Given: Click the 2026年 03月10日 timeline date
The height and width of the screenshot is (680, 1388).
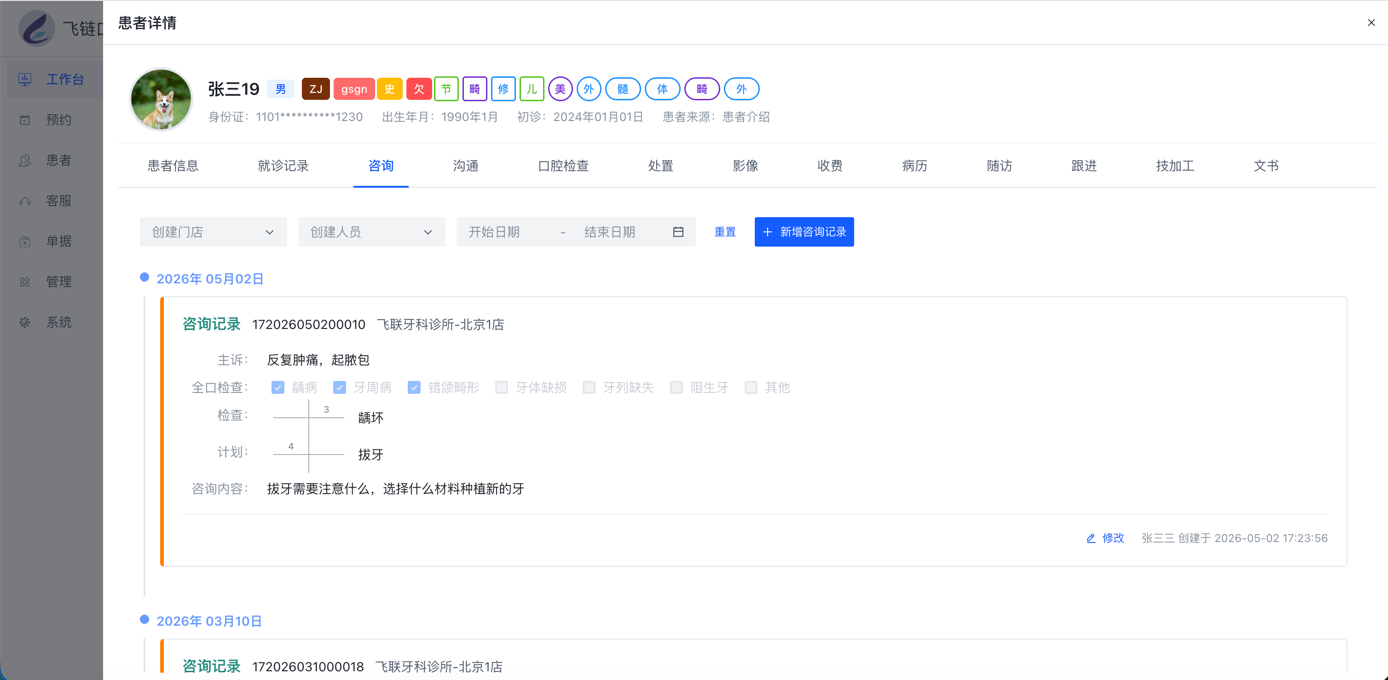Looking at the screenshot, I should 209,621.
